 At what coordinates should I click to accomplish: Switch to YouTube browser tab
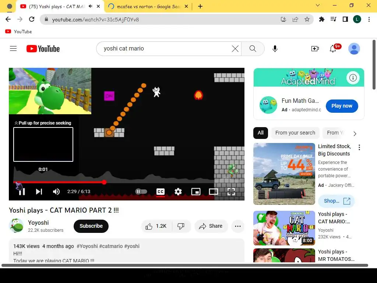[56, 7]
